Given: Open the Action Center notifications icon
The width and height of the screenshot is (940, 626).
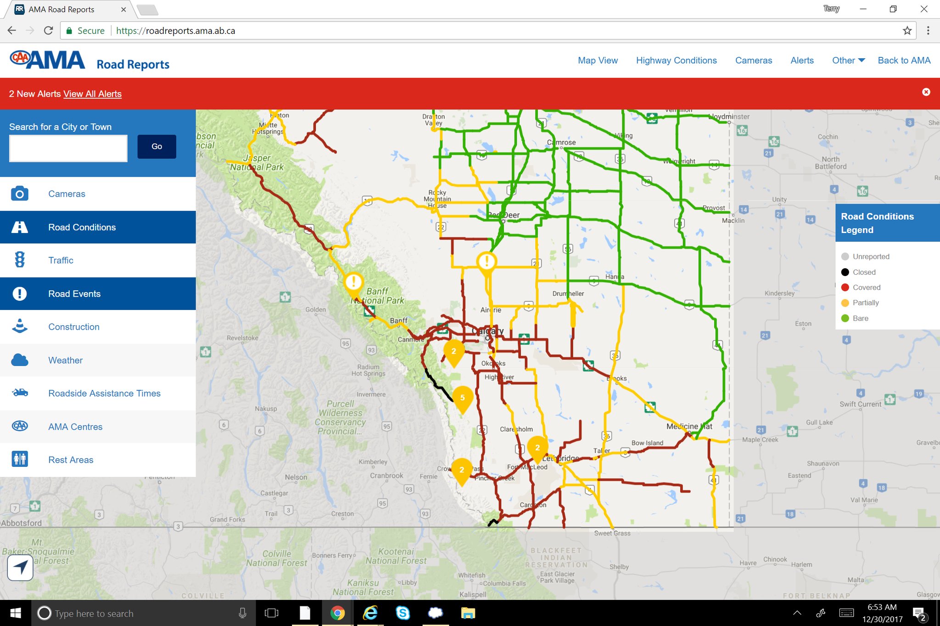Looking at the screenshot, I should [919, 613].
